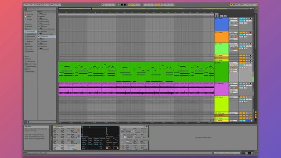This screenshot has width=281, height=158.
Task: Click top Coarse knob in Operator
Action: [55, 131]
